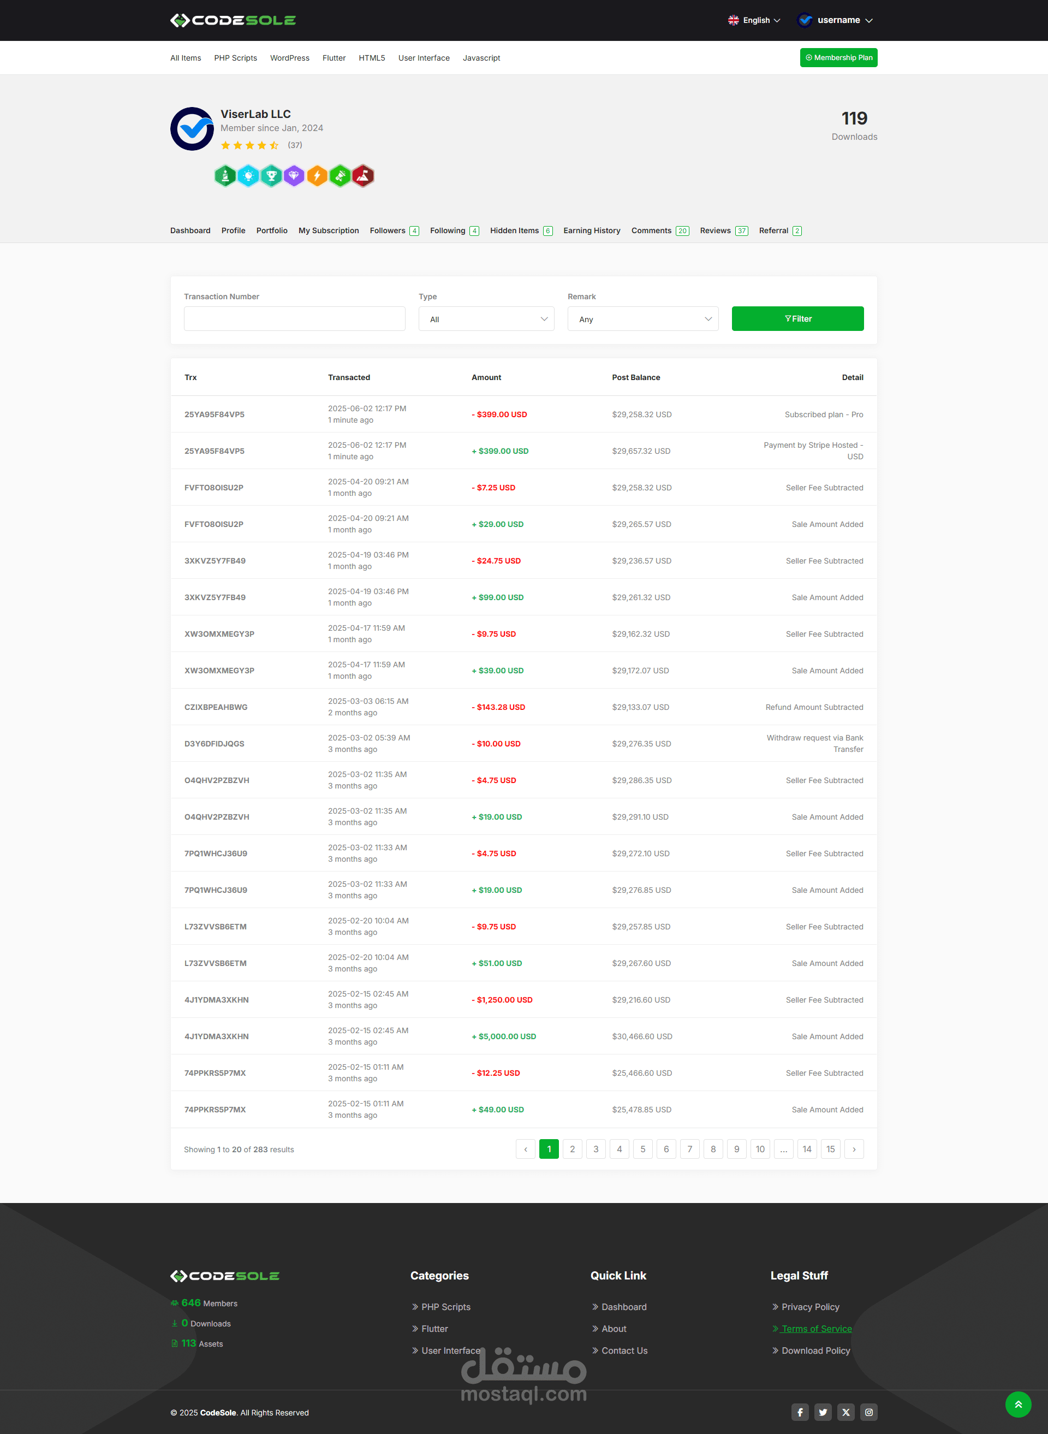
Task: Click the Transaction Number input field
Action: click(294, 318)
